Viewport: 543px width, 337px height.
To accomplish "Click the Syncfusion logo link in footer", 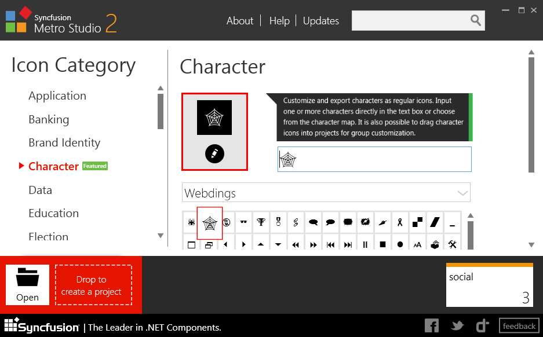I will (x=42, y=326).
